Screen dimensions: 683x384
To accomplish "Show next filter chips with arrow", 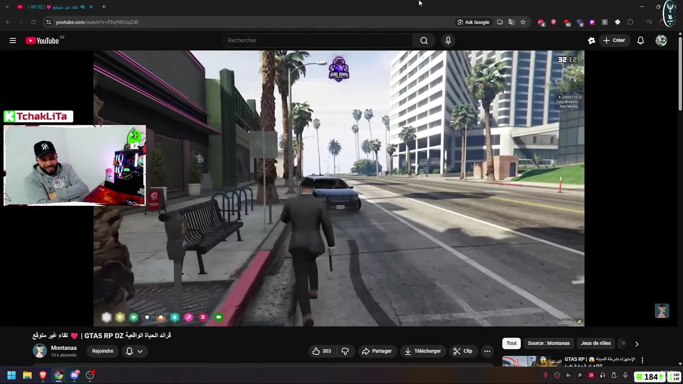I will (x=636, y=344).
